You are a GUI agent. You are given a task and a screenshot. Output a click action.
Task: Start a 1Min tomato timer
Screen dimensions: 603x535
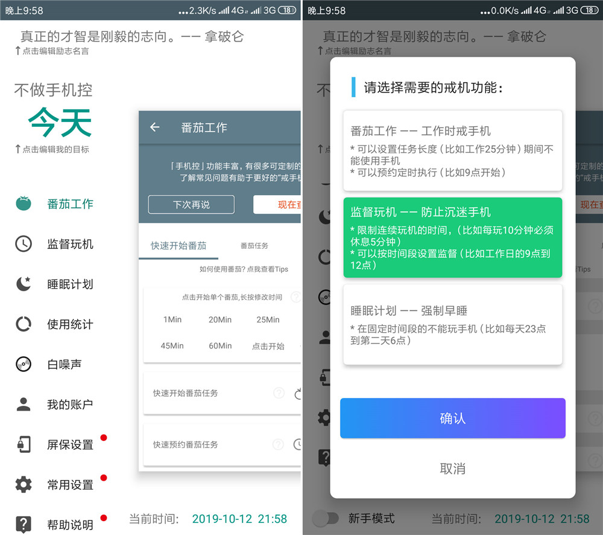(172, 319)
